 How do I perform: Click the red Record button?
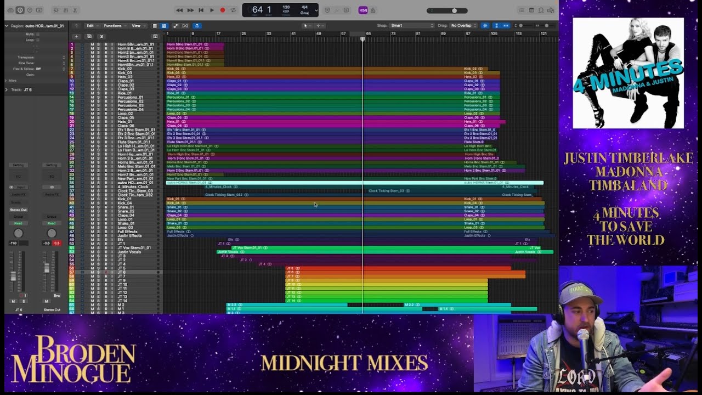tap(222, 10)
